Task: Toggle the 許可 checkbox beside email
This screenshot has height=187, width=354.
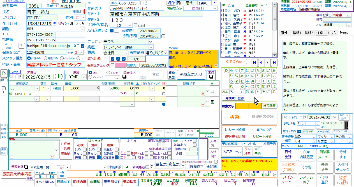Action: click(x=82, y=46)
